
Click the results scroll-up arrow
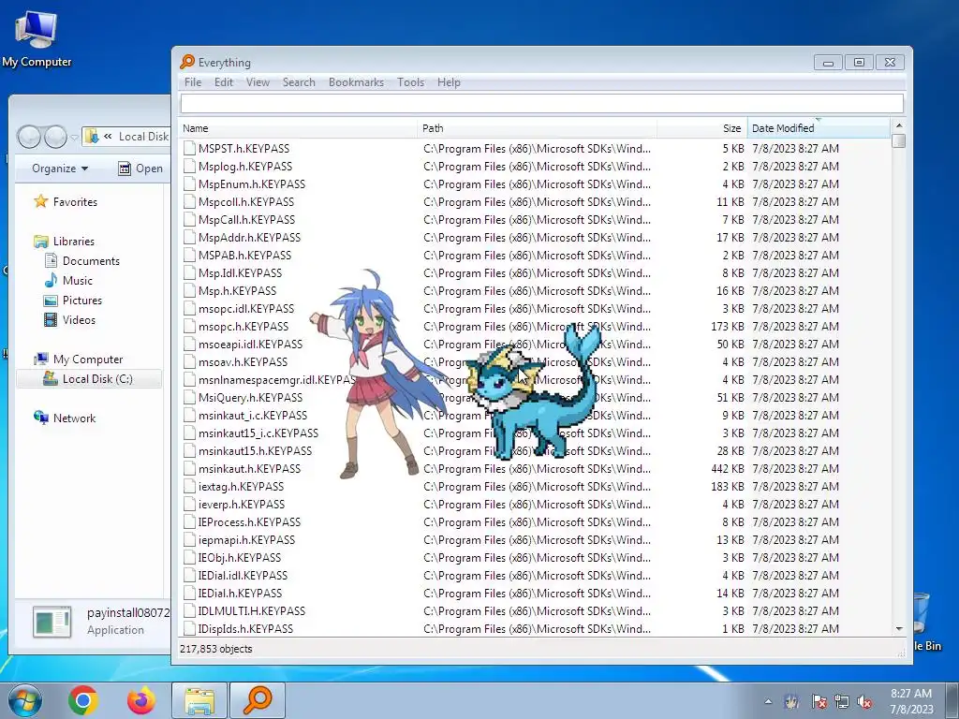pyautogui.click(x=898, y=125)
